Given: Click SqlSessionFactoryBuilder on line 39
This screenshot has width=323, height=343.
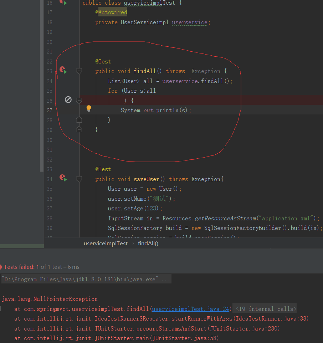Looking at the screenshot, I should [242, 228].
